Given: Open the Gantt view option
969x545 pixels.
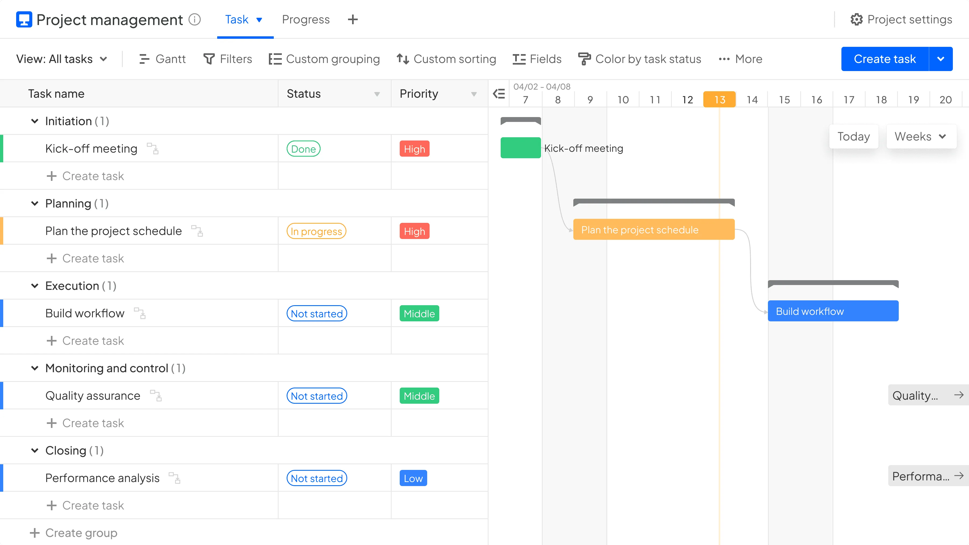Looking at the screenshot, I should coord(162,59).
